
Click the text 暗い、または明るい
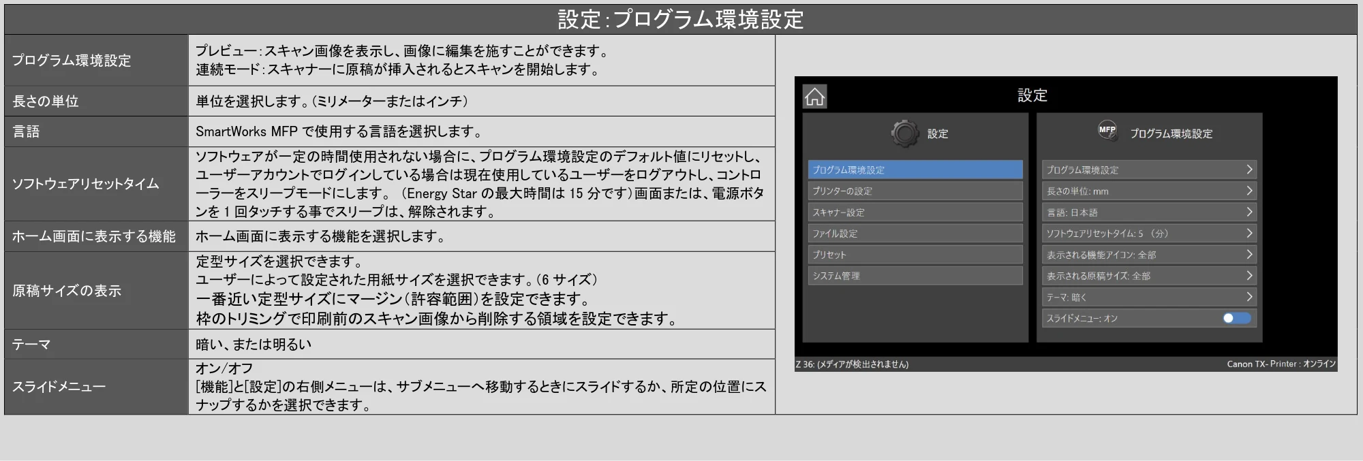[x=254, y=345]
